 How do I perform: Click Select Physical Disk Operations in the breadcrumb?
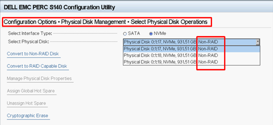[x=169, y=22]
